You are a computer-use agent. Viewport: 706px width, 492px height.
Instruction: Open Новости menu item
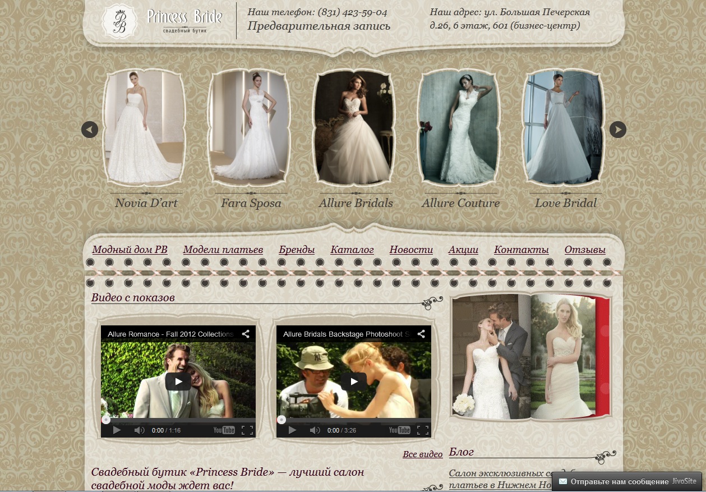(x=411, y=250)
